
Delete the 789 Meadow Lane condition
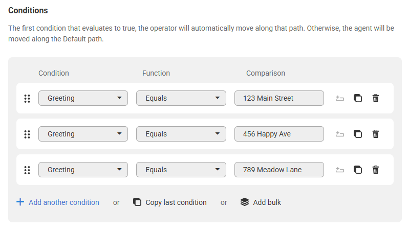pos(376,170)
